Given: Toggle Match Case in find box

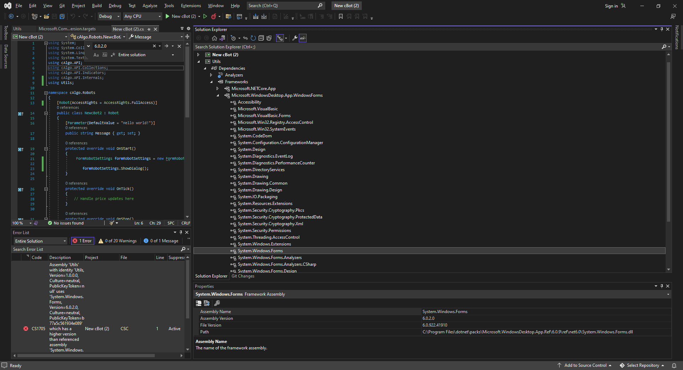Looking at the screenshot, I should tap(96, 55).
